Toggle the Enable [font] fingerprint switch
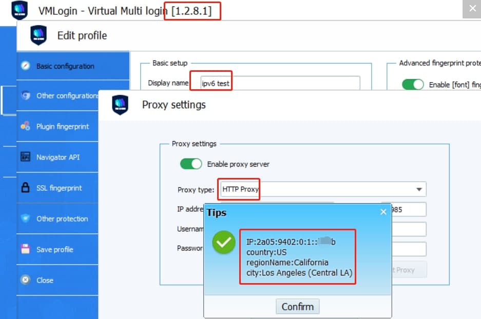Screen dimensions: 481x319 tap(412, 85)
